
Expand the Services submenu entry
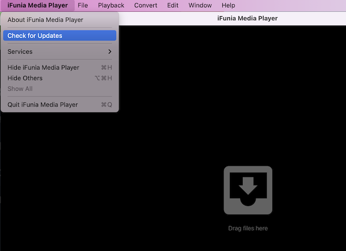[x=20, y=52]
